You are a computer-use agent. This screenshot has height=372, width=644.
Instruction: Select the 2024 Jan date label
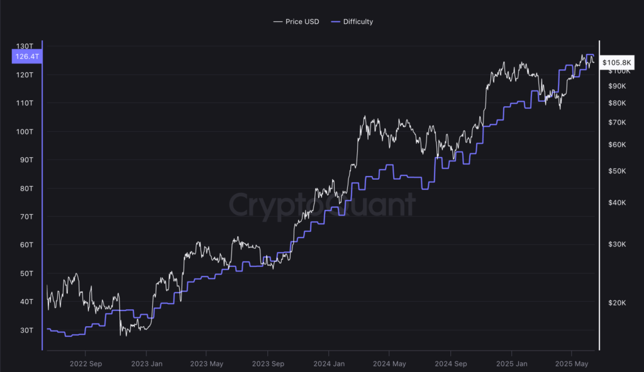329,364
